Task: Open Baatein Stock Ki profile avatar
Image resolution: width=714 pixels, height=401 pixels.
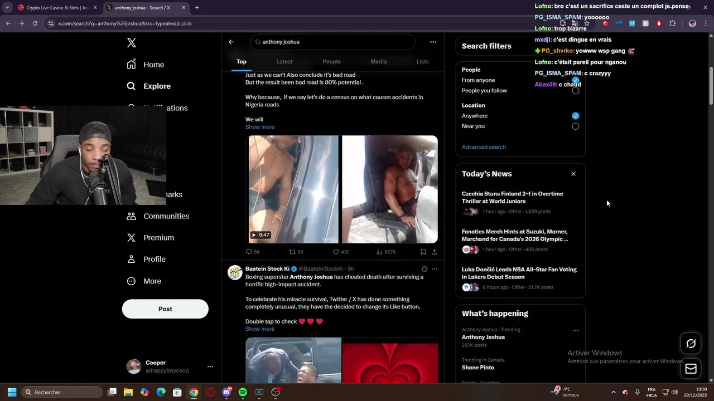Action: click(x=235, y=272)
